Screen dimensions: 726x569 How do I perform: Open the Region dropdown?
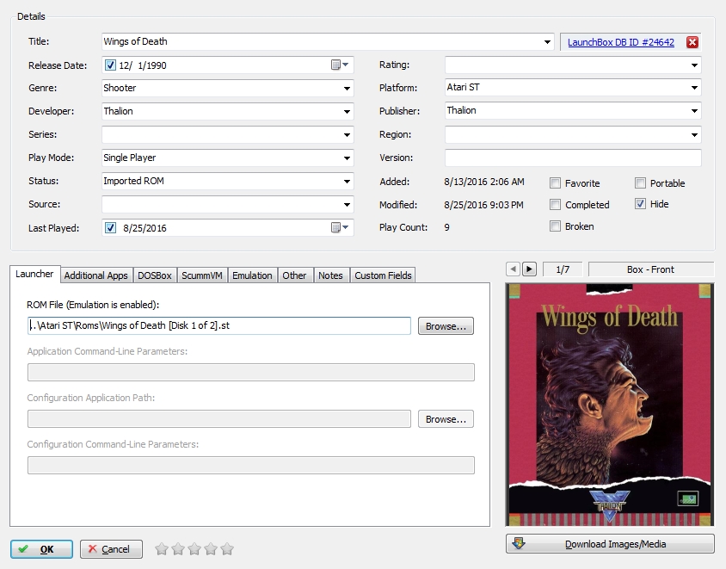coord(694,135)
